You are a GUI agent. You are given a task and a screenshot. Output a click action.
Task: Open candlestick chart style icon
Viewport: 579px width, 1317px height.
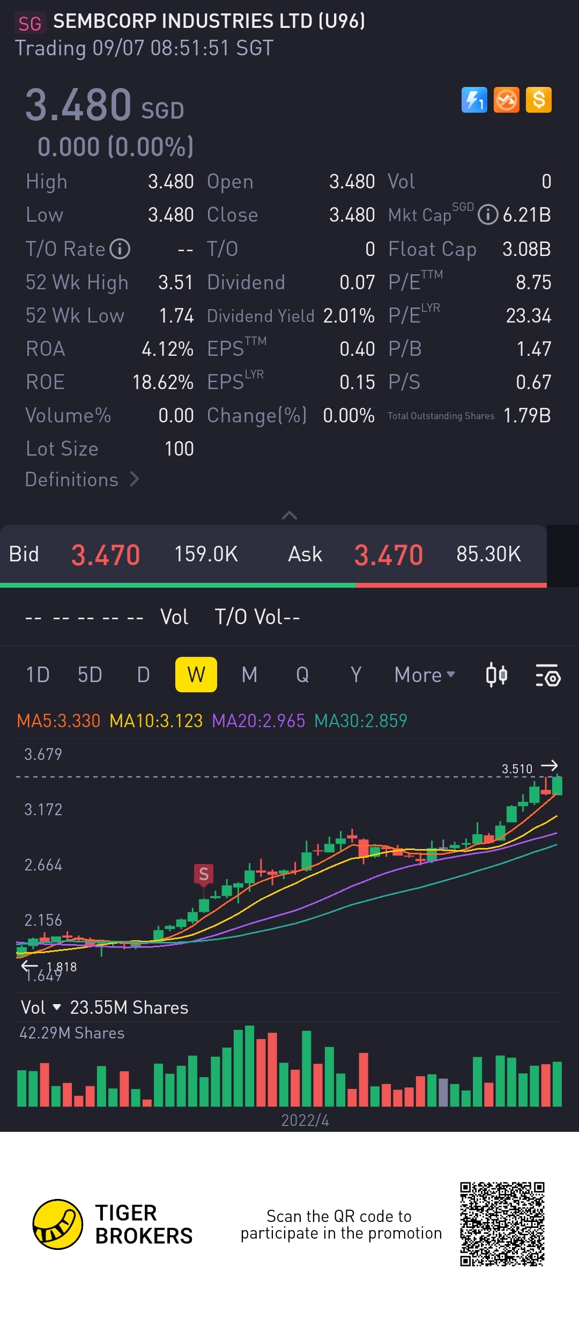[496, 675]
